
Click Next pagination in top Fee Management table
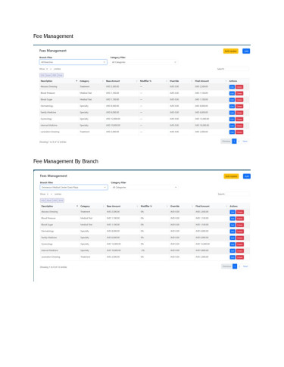pos(245,142)
